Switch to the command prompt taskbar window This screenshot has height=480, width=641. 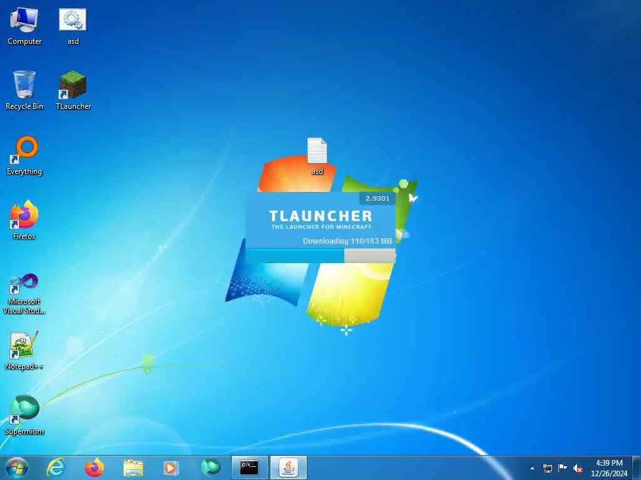(x=249, y=467)
